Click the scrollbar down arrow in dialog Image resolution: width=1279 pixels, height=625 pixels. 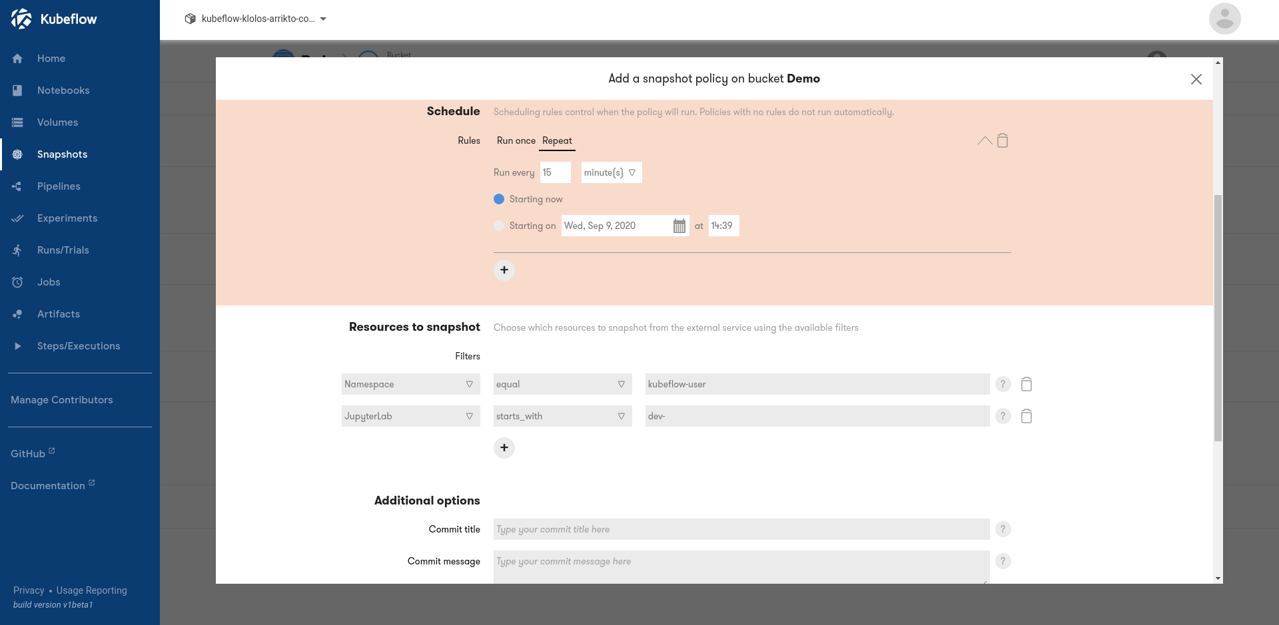click(1218, 578)
